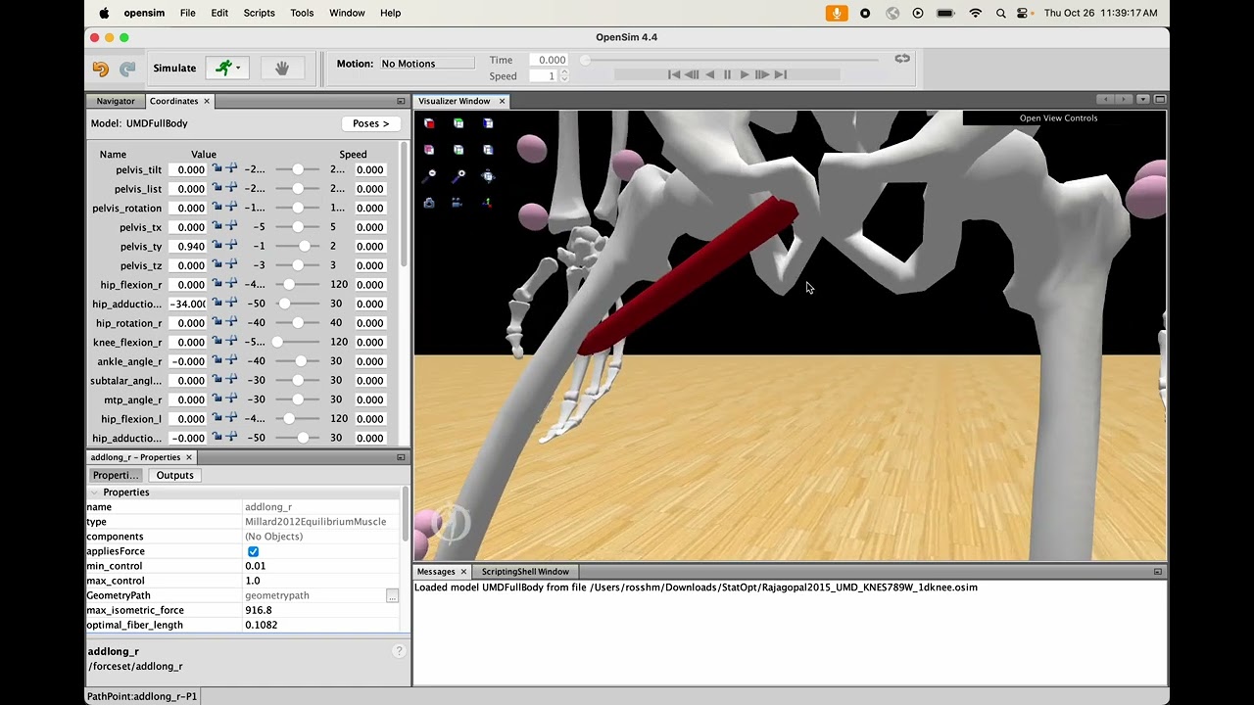Switch to the Navigator tab

click(x=116, y=101)
